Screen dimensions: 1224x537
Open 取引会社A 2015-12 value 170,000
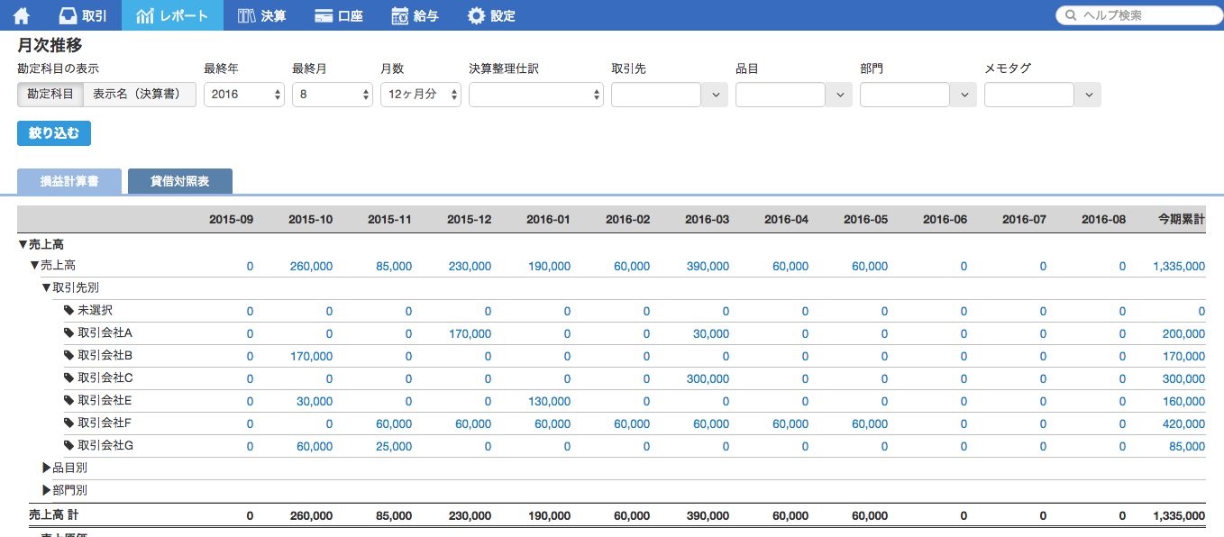(x=470, y=334)
